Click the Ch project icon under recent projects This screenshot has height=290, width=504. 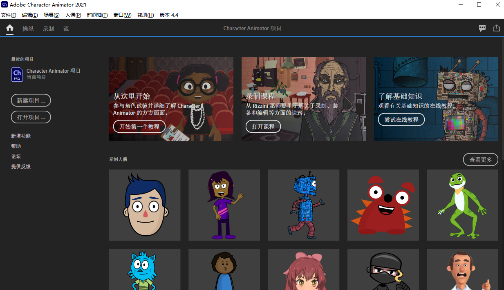(x=17, y=74)
